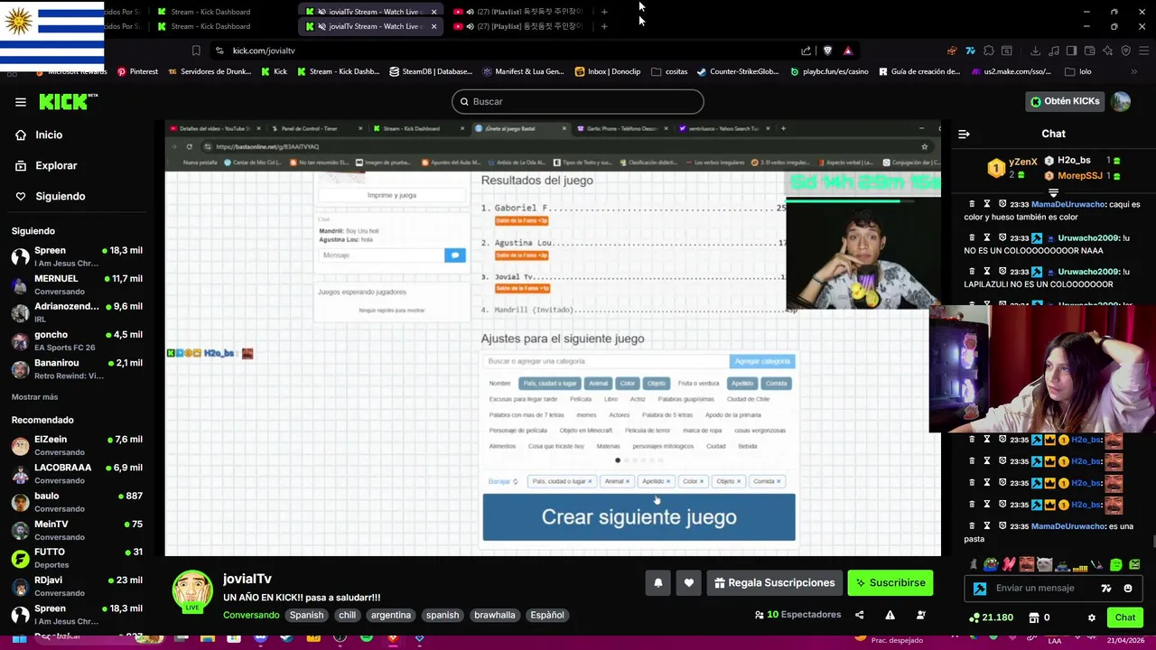Open Spreen channel in Siguiendo list
This screenshot has width=1156, height=650.
pos(76,256)
